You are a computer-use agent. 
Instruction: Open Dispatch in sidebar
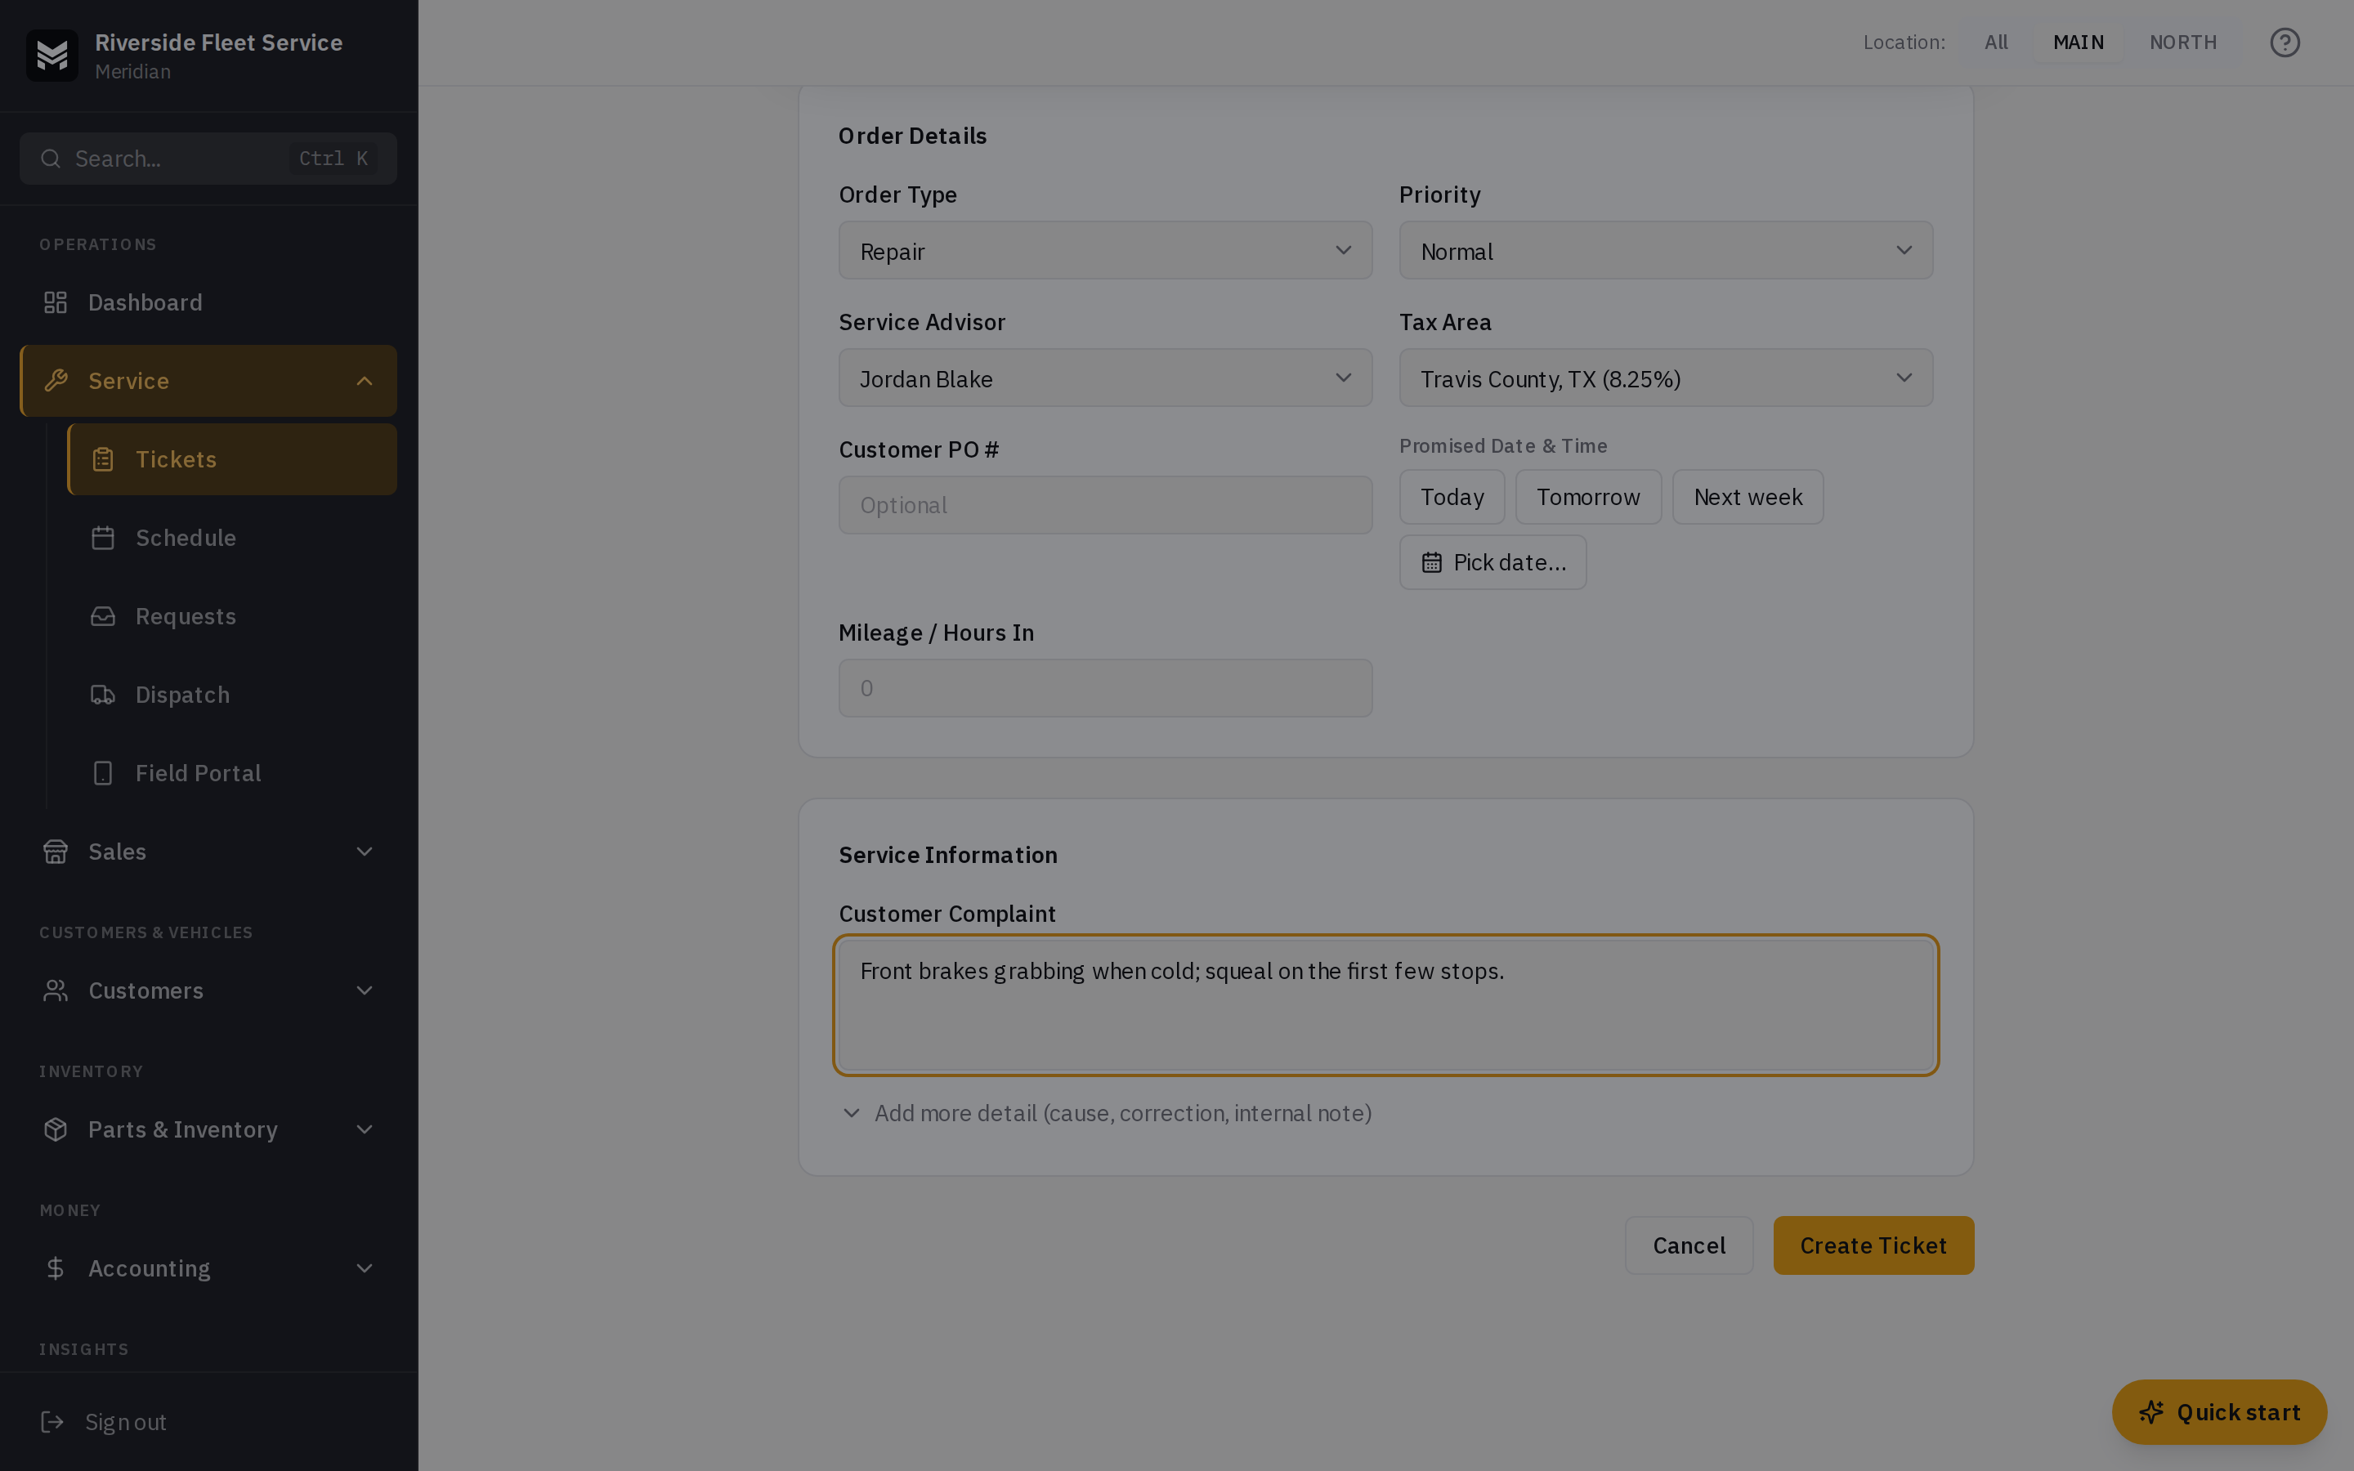(x=231, y=695)
